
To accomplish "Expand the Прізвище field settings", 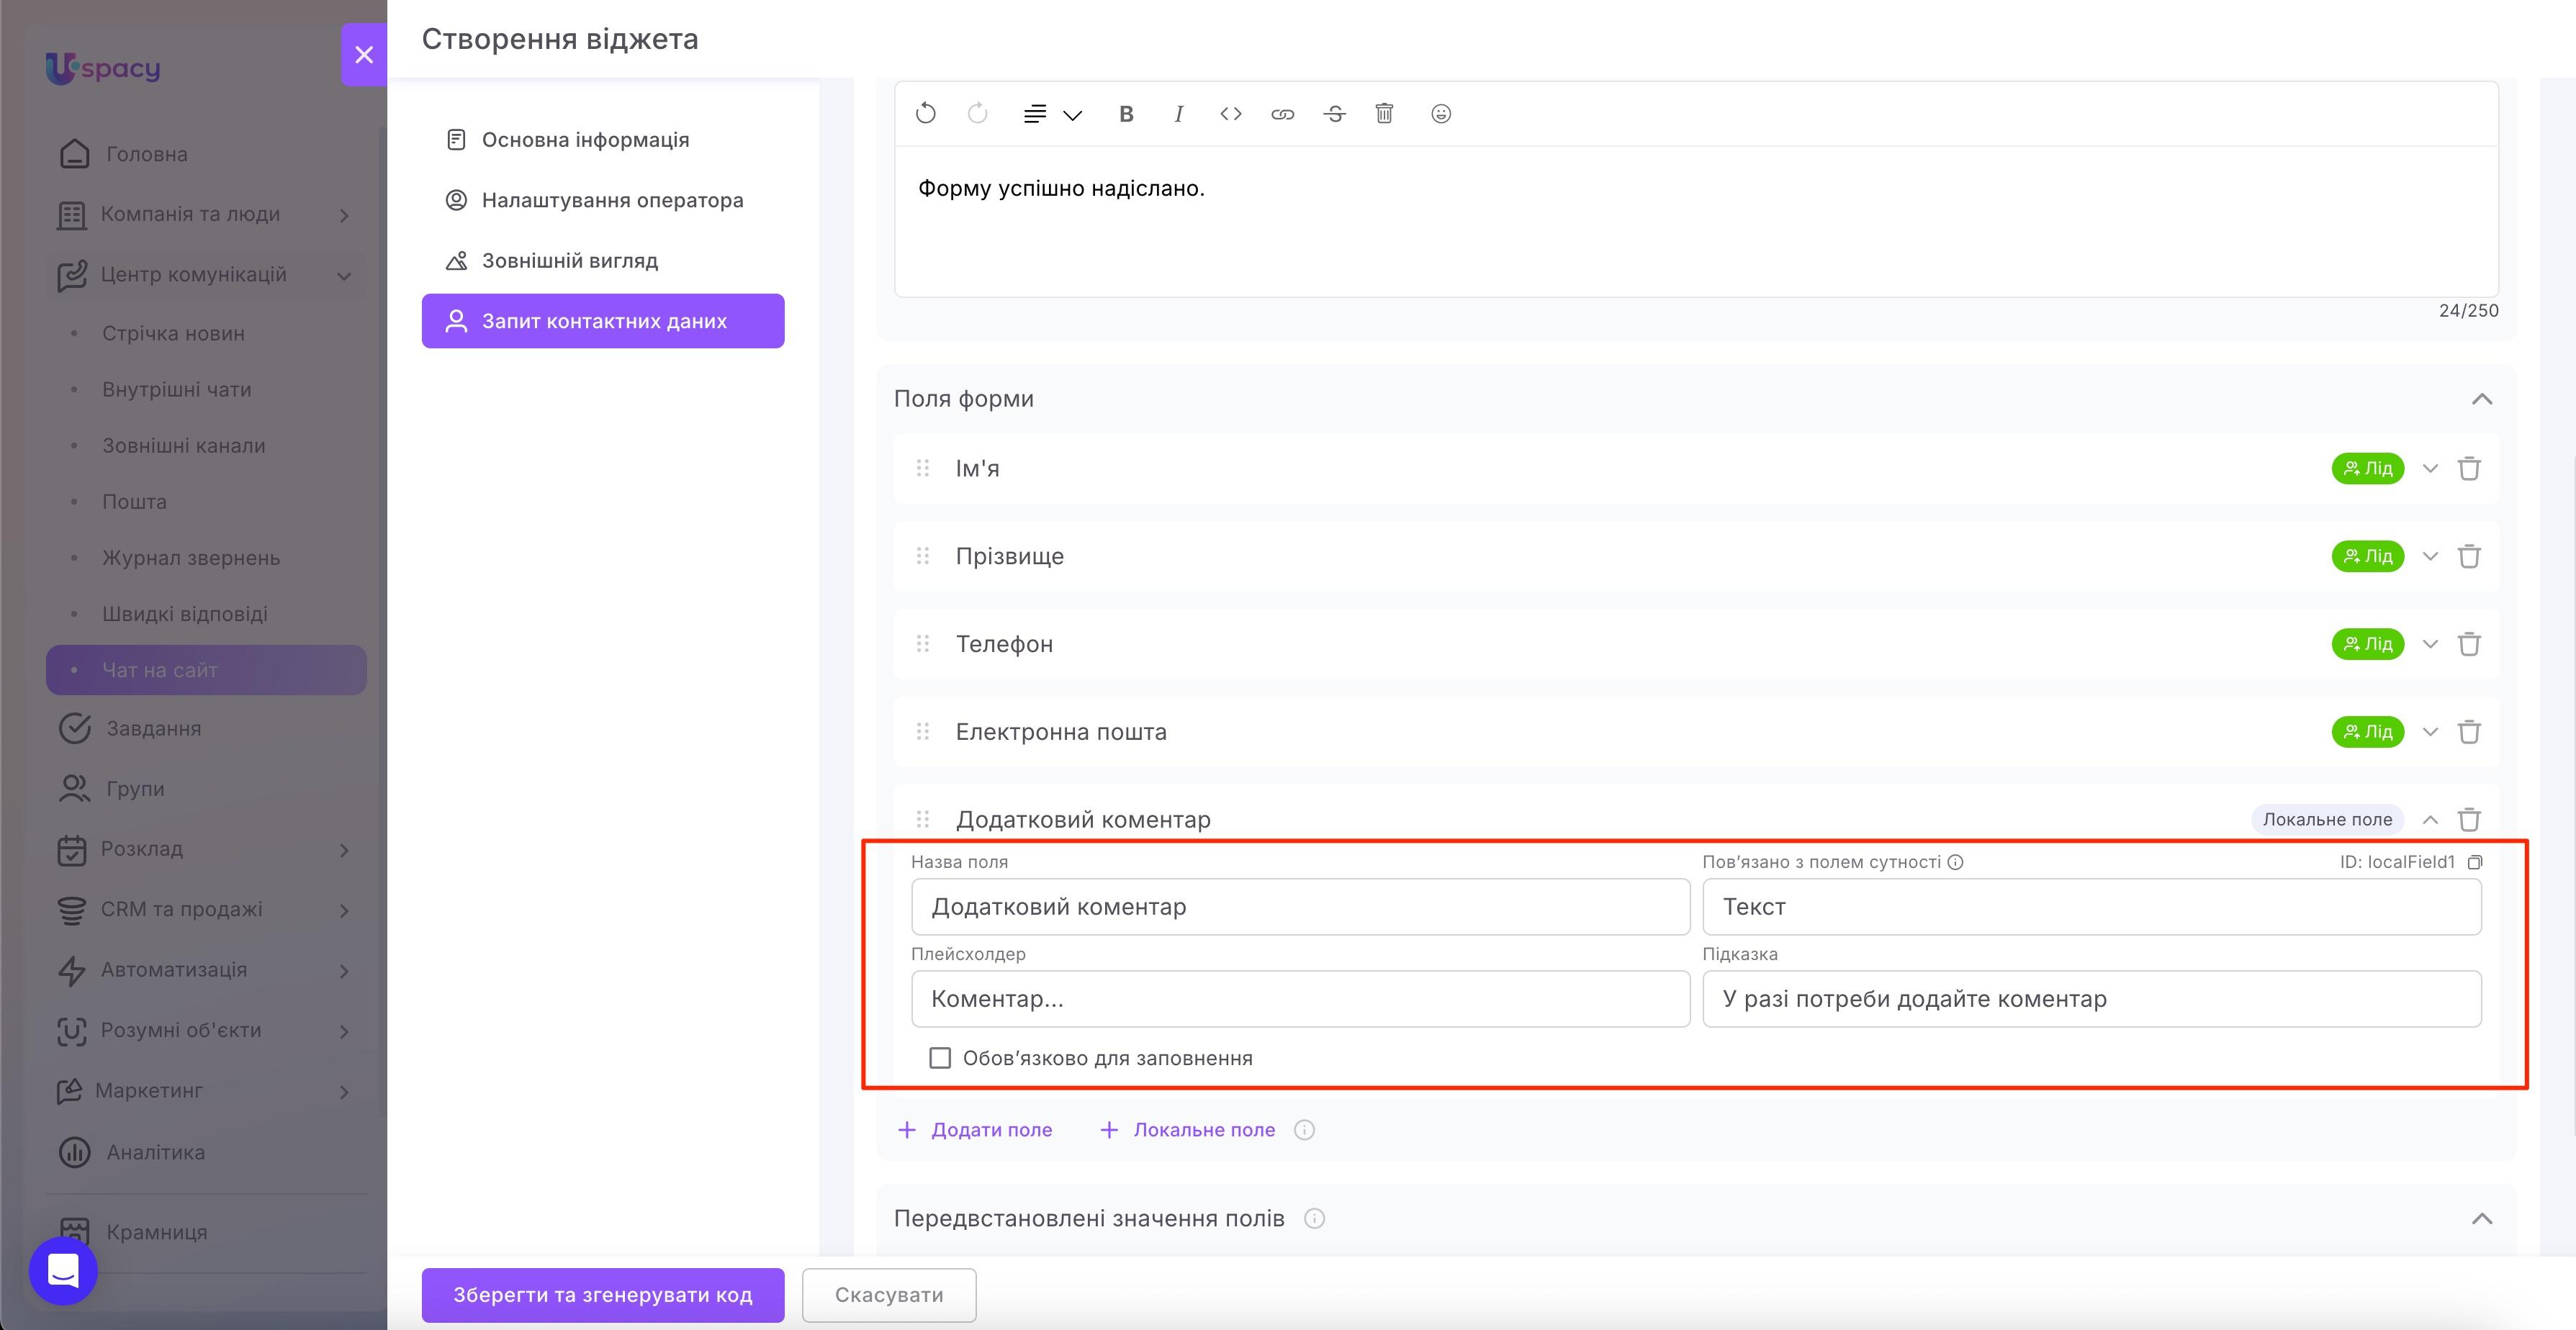I will pos(2430,556).
